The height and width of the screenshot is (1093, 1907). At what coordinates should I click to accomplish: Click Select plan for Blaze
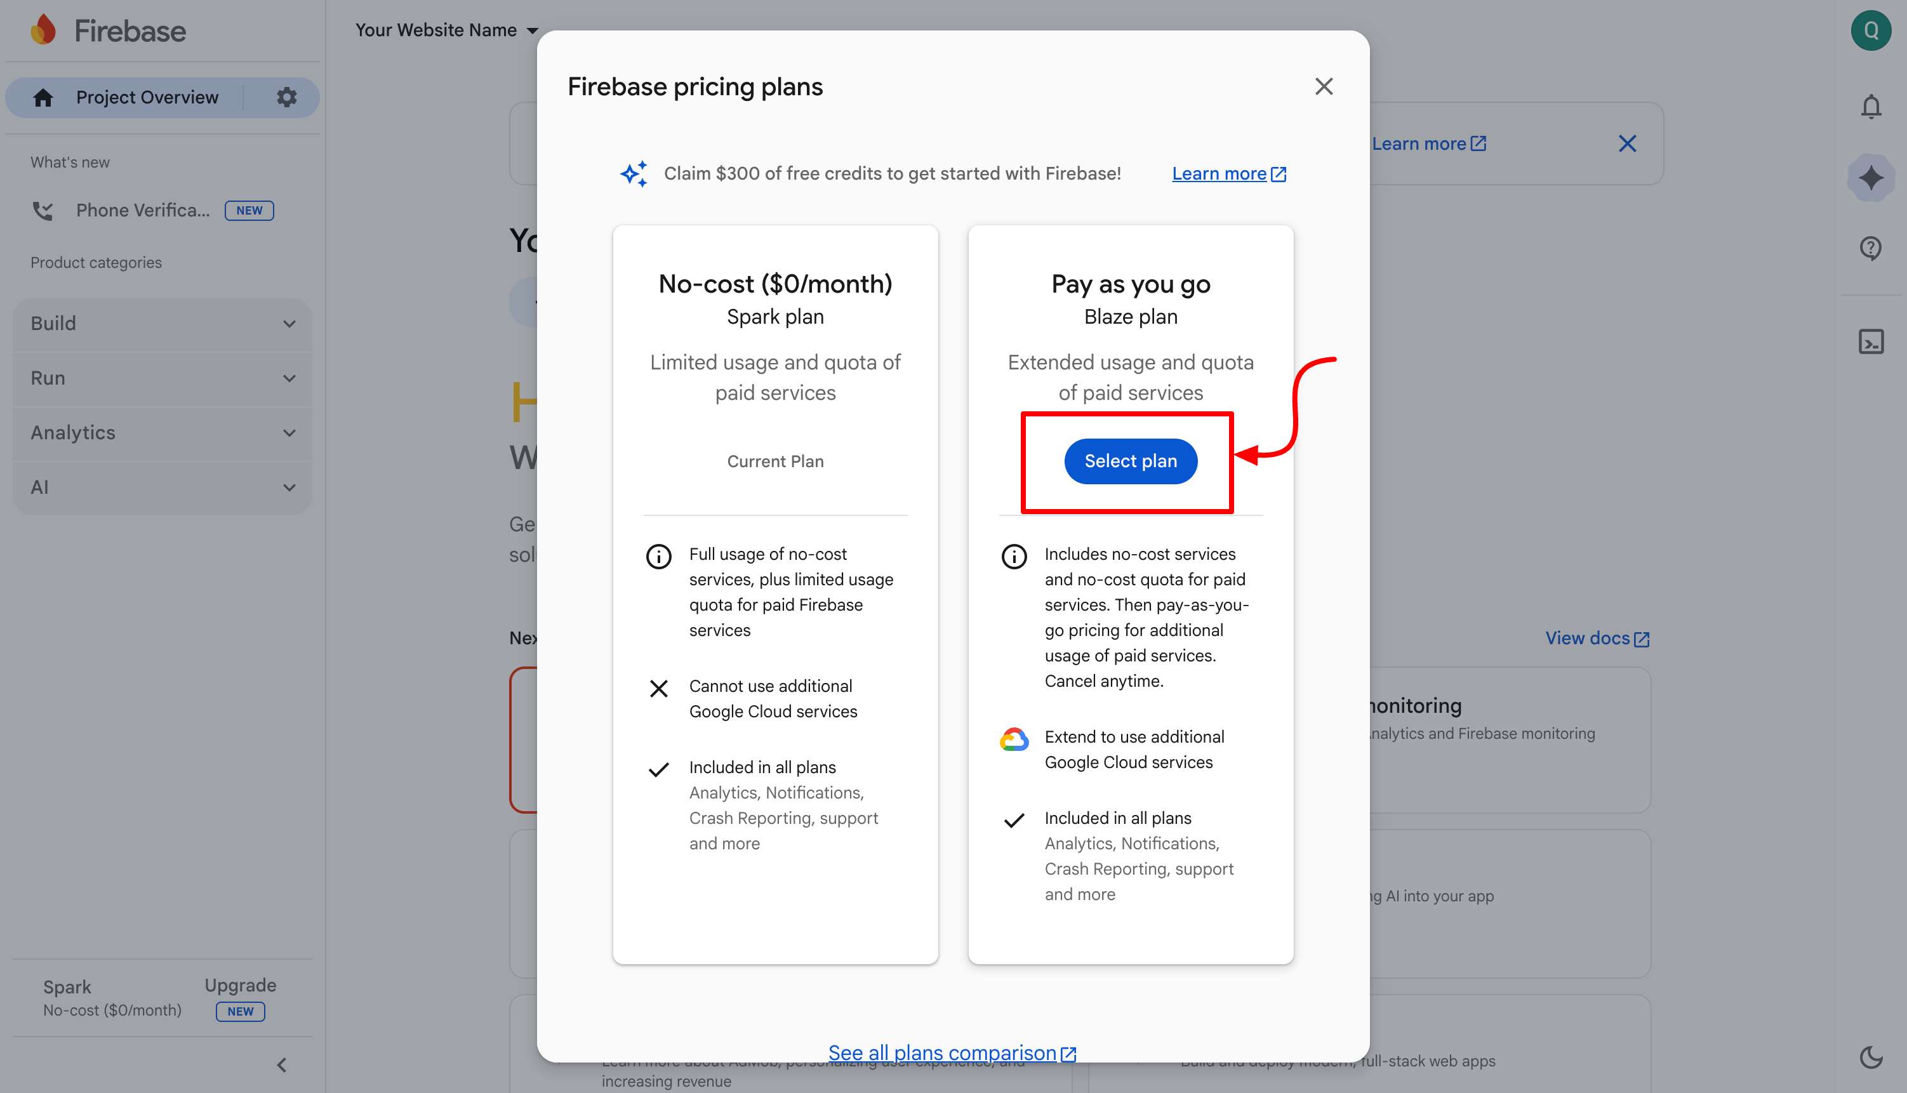(x=1130, y=461)
